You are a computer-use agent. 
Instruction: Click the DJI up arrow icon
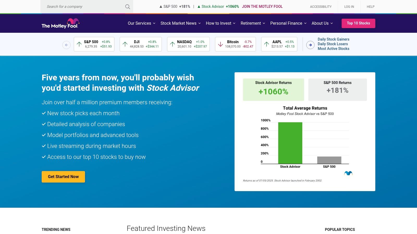[x=125, y=44]
